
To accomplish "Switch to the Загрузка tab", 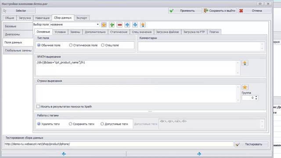I will 25,18.
